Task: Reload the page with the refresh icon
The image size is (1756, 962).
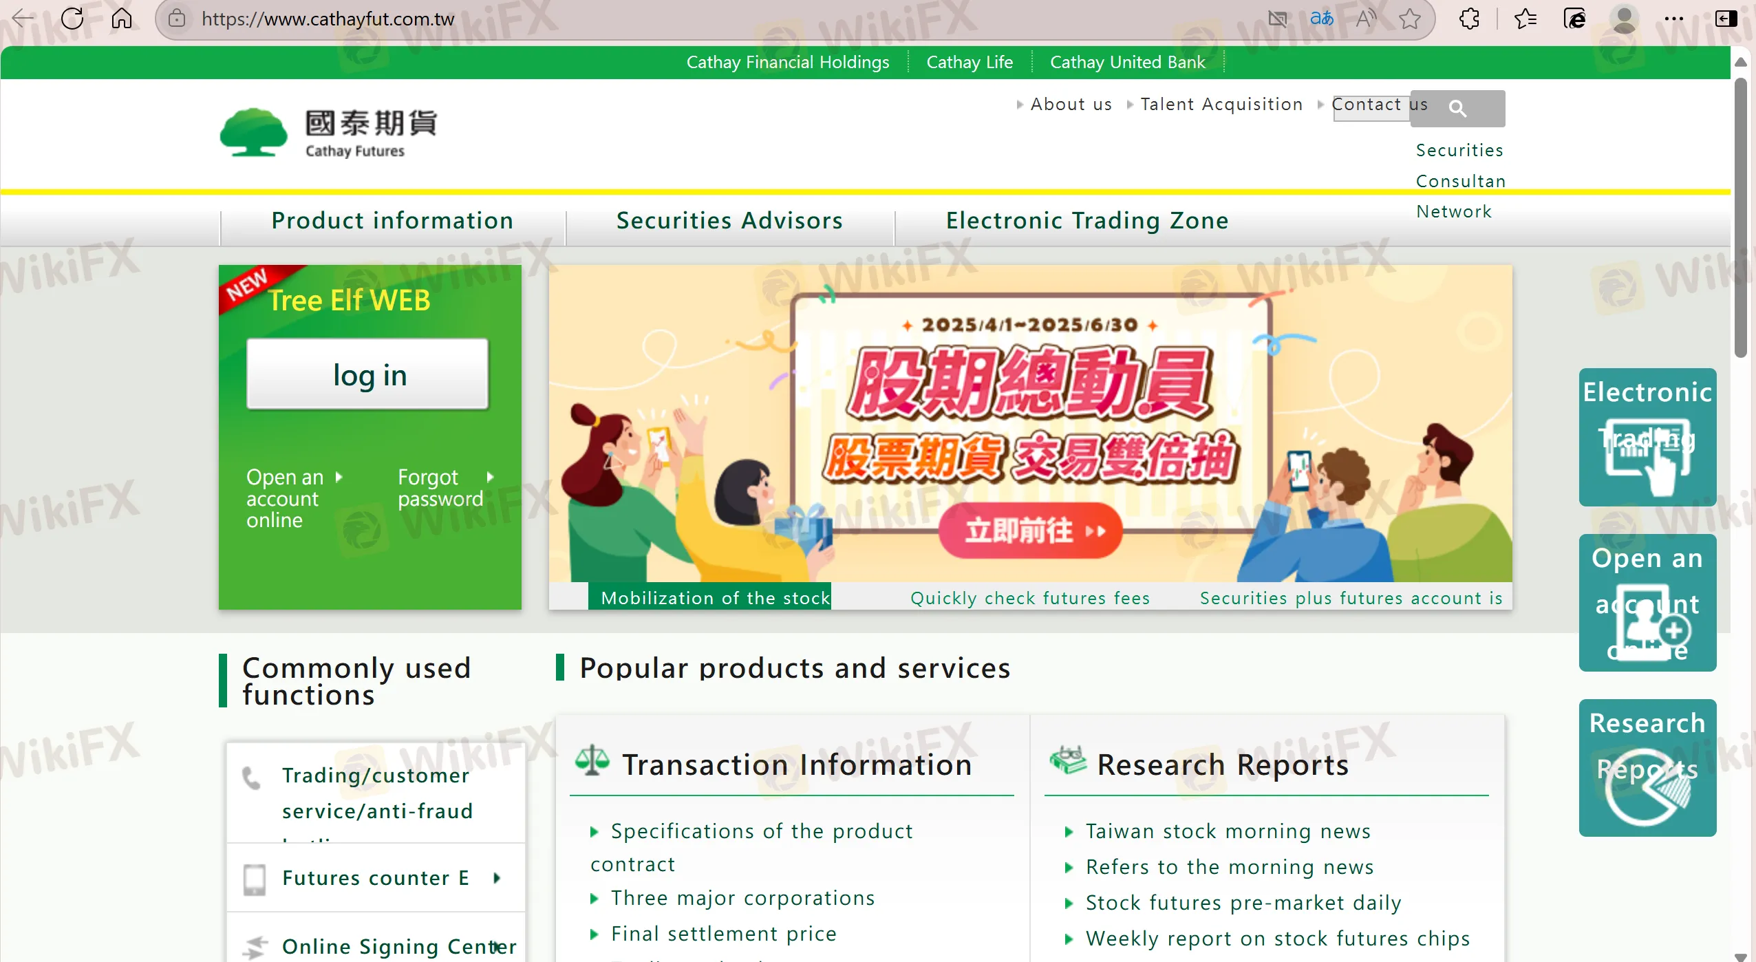Action: click(72, 19)
